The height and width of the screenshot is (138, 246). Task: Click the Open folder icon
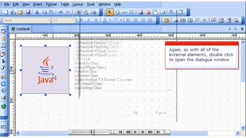[x=20, y=12]
